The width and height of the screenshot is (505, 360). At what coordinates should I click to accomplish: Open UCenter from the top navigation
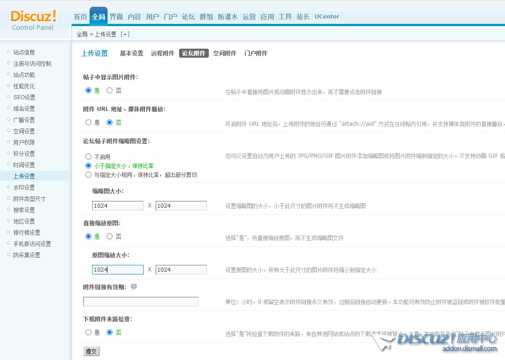click(x=327, y=17)
